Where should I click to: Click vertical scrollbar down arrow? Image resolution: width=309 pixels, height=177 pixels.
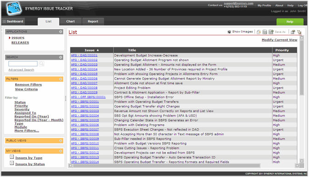coord(302,161)
